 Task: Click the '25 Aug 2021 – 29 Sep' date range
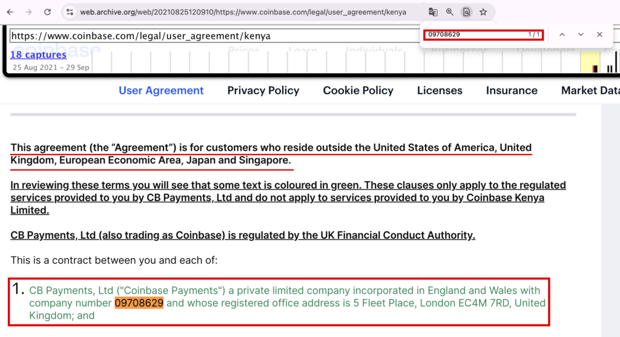pos(51,67)
